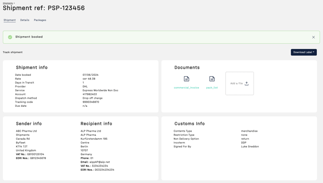Click the Non Delivery Option return value

245,139
